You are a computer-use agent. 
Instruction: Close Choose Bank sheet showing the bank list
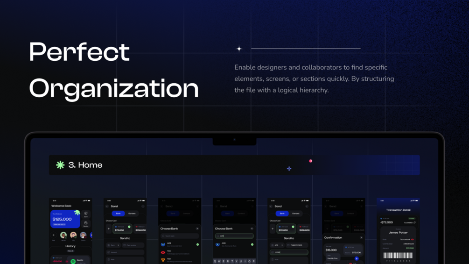[197, 228]
